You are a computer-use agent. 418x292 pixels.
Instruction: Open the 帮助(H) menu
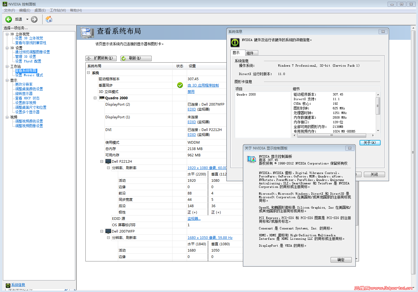[x=76, y=10]
